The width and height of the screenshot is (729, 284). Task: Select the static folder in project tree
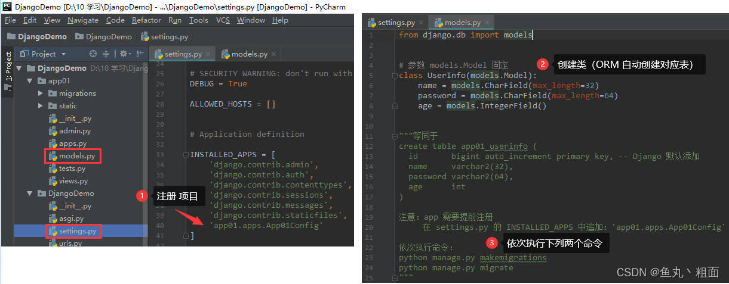point(63,106)
